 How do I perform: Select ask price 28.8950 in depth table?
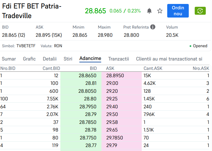[x=115, y=75]
